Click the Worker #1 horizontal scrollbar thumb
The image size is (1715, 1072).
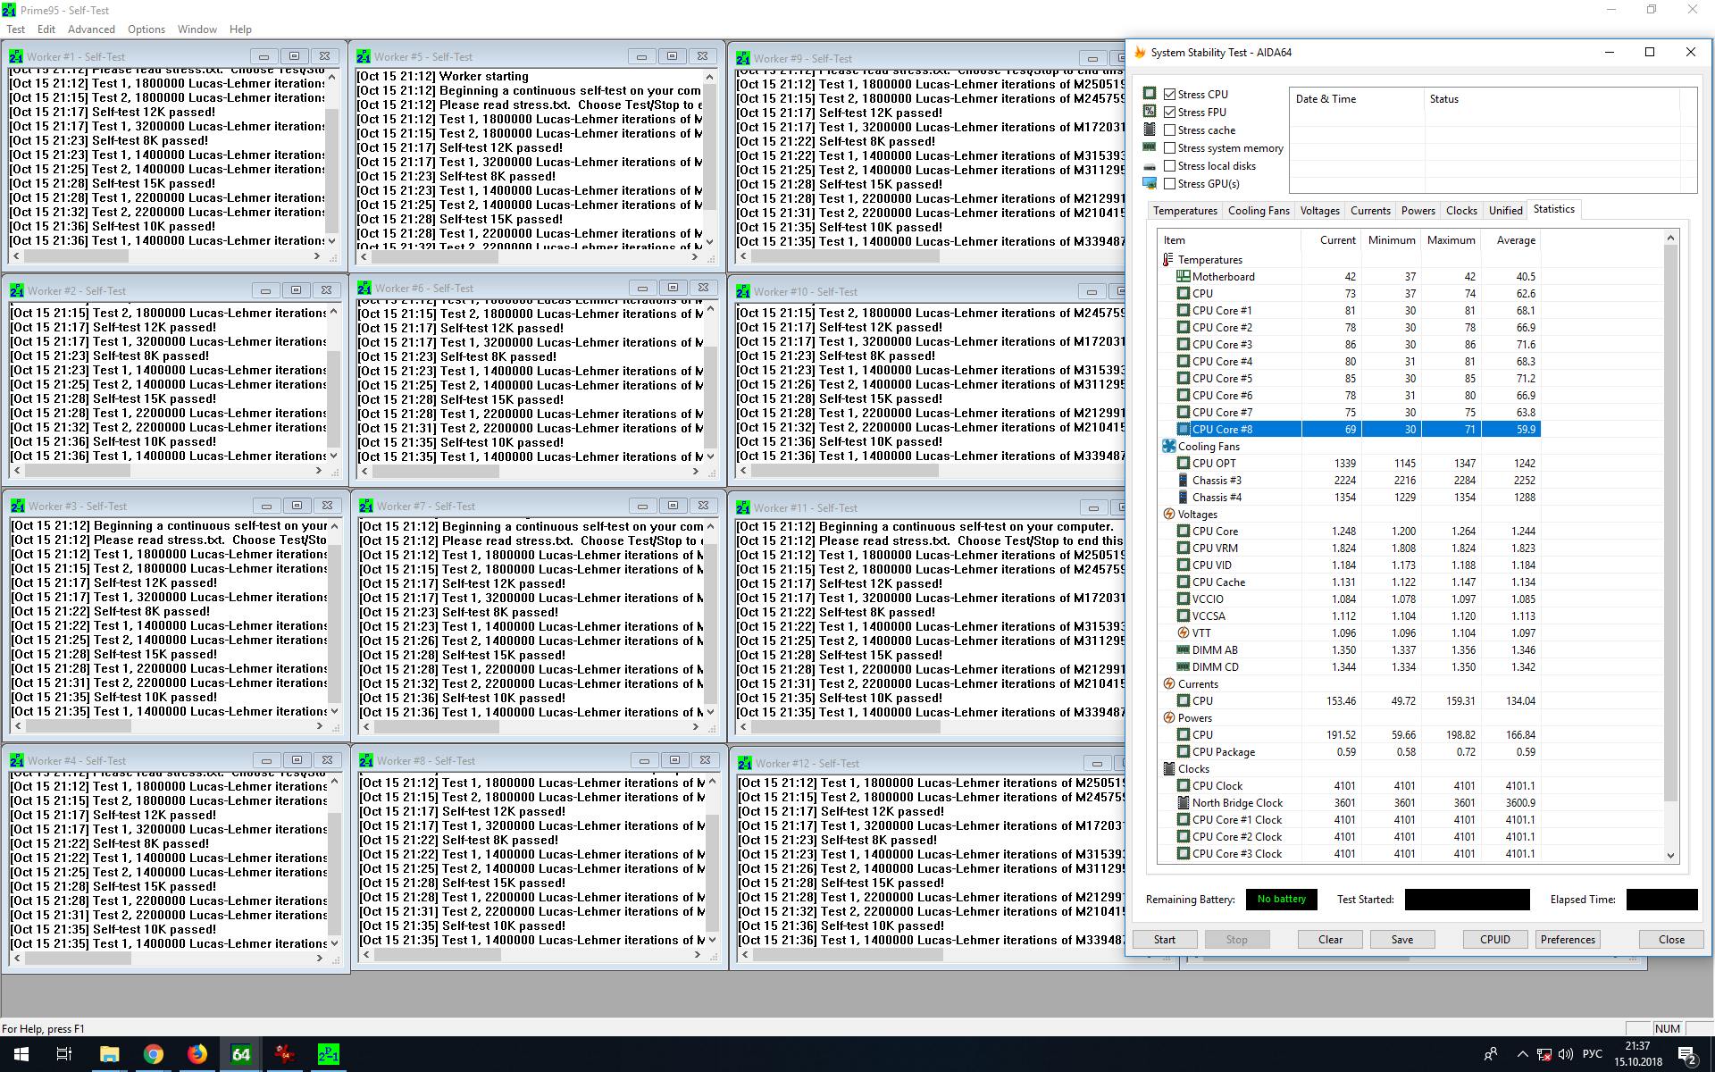(75, 256)
